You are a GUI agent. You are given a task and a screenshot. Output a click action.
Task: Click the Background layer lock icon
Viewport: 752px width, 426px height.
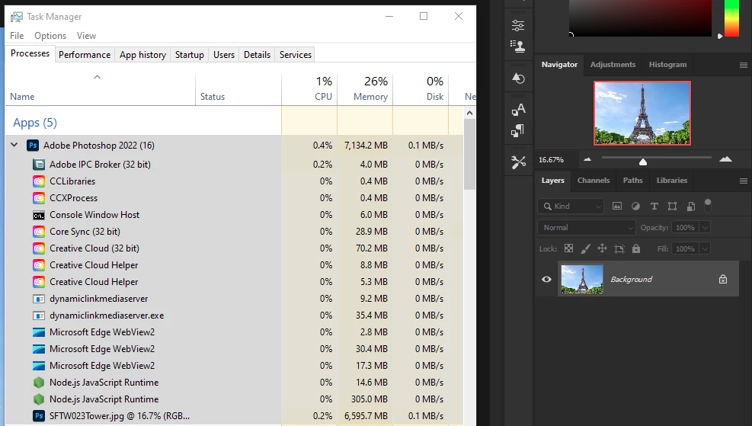coord(723,279)
